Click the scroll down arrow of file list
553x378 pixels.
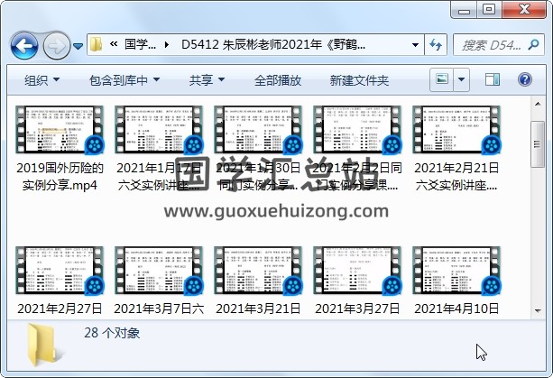coord(538,310)
